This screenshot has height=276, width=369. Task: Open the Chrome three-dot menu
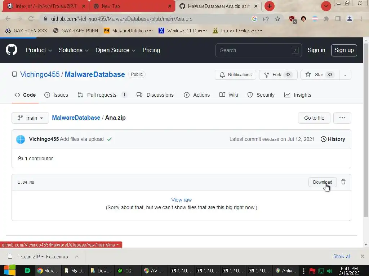click(361, 19)
